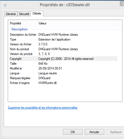Click the Propriété column header
Viewport: 124px width, 139px height.
coord(22,23)
